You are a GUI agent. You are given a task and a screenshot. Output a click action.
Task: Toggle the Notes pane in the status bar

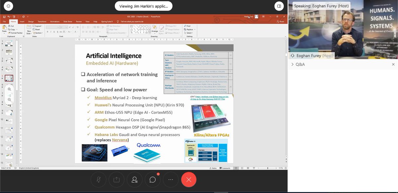tap(213, 168)
